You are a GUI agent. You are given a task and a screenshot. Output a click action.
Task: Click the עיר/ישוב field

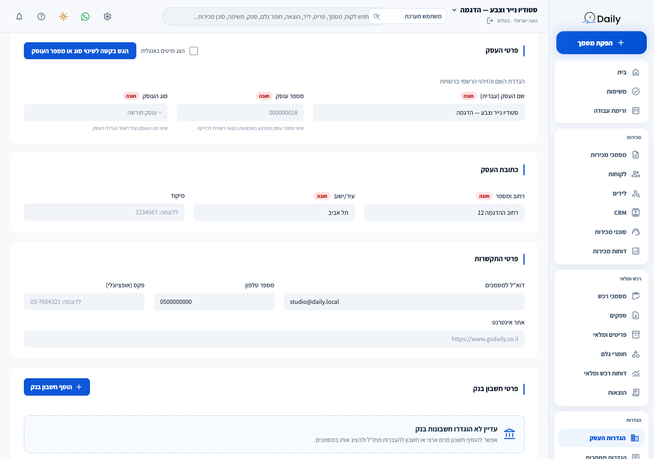[274, 213]
